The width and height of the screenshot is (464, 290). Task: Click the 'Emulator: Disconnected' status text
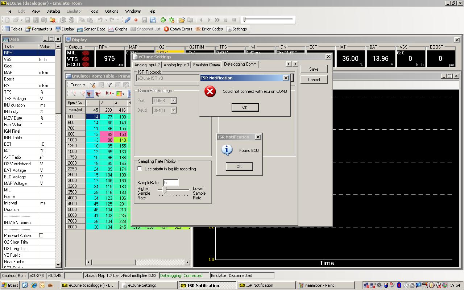pyautogui.click(x=231, y=275)
